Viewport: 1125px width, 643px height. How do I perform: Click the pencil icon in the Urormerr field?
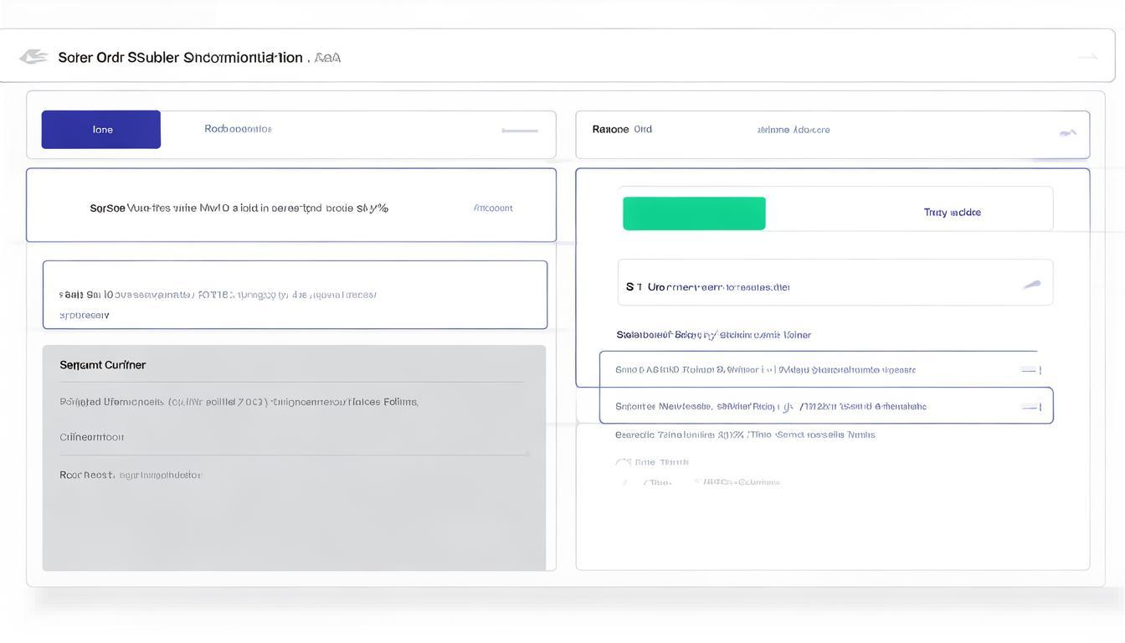(x=1032, y=285)
